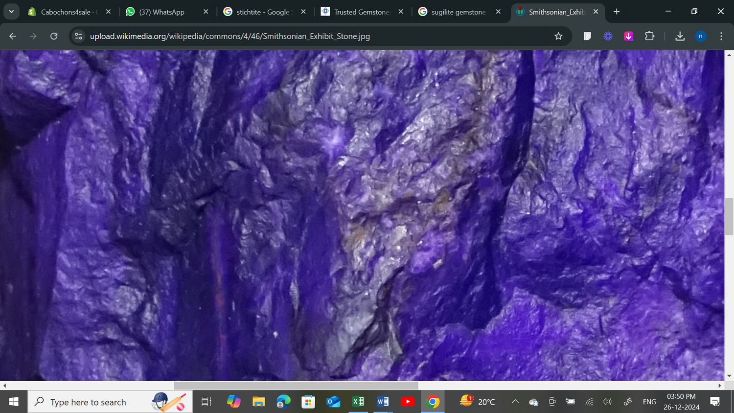Go forward to next page
The width and height of the screenshot is (734, 413).
33,36
